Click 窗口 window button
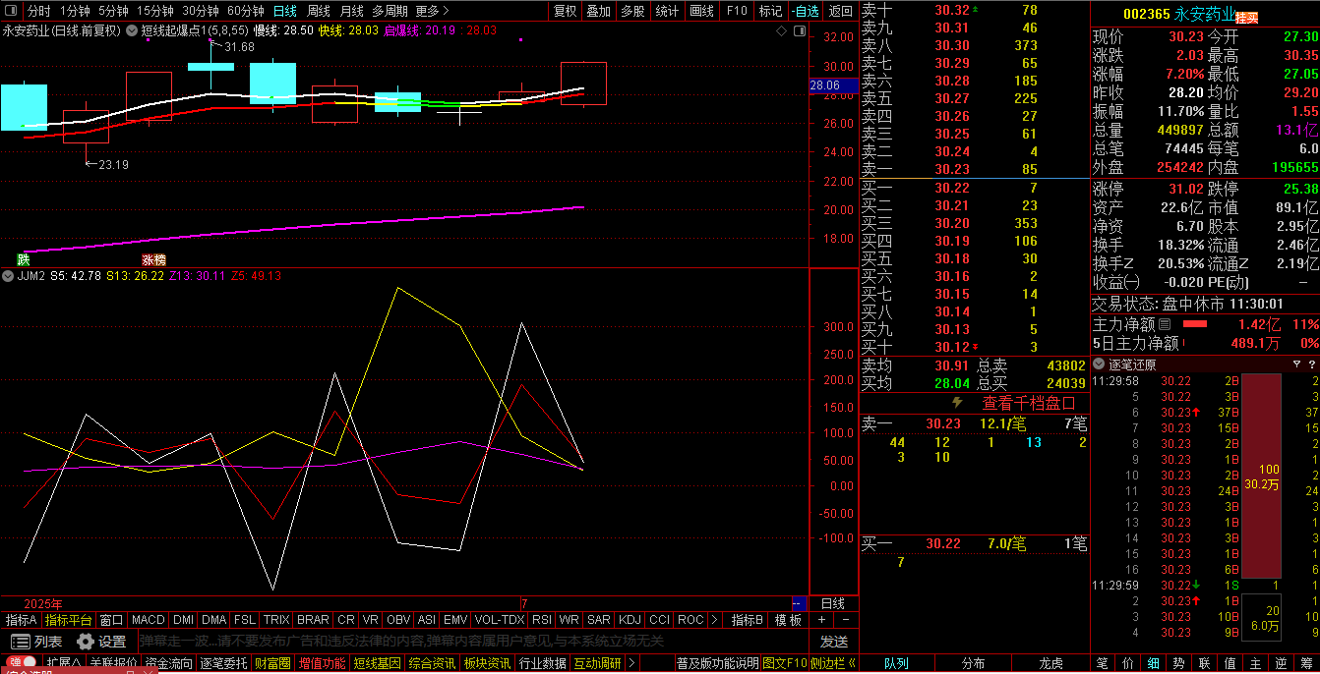This screenshot has width=1320, height=674. (x=111, y=620)
